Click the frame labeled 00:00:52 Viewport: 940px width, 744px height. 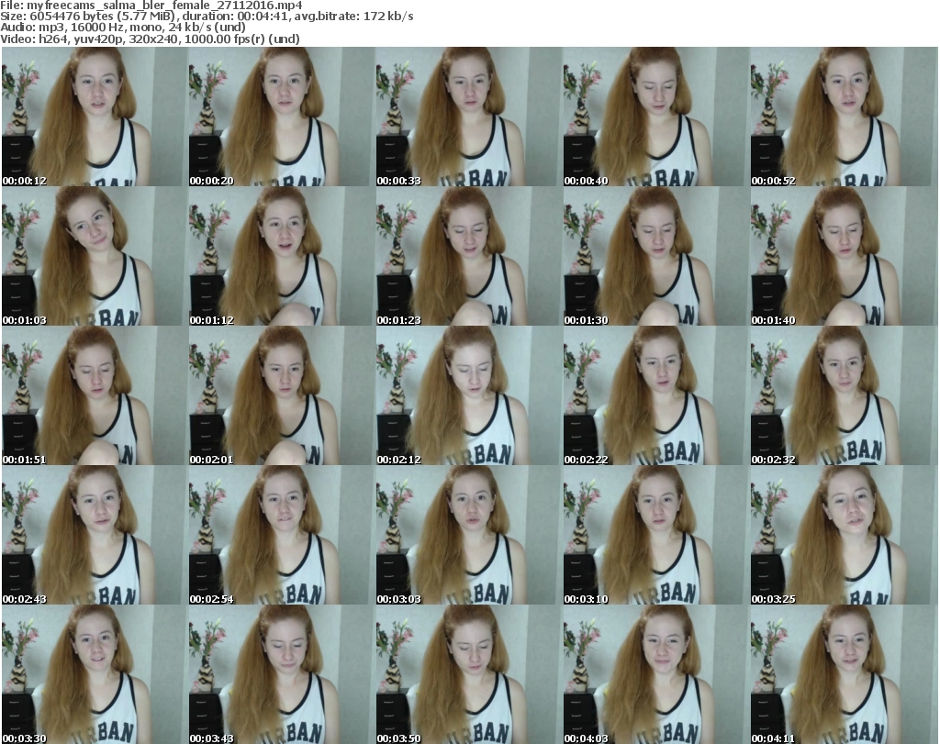click(x=843, y=117)
